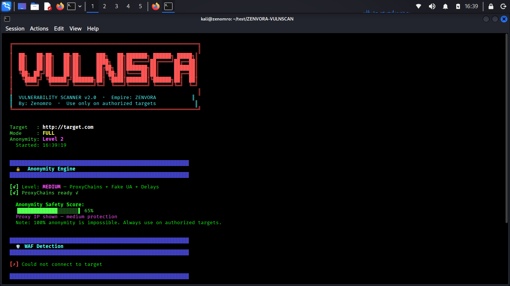This screenshot has height=286, width=510.
Task: Open the Session menu
Action: 15,29
